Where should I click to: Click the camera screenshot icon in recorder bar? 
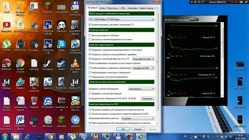click(x=241, y=2)
